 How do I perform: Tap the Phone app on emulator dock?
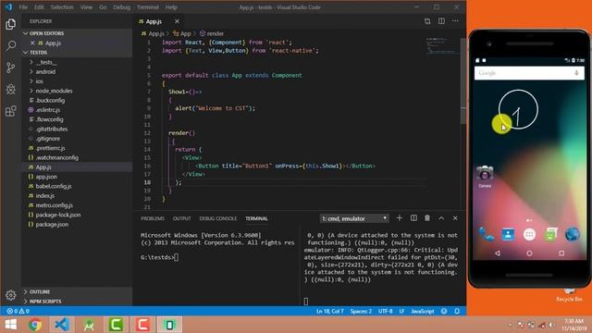[487, 234]
